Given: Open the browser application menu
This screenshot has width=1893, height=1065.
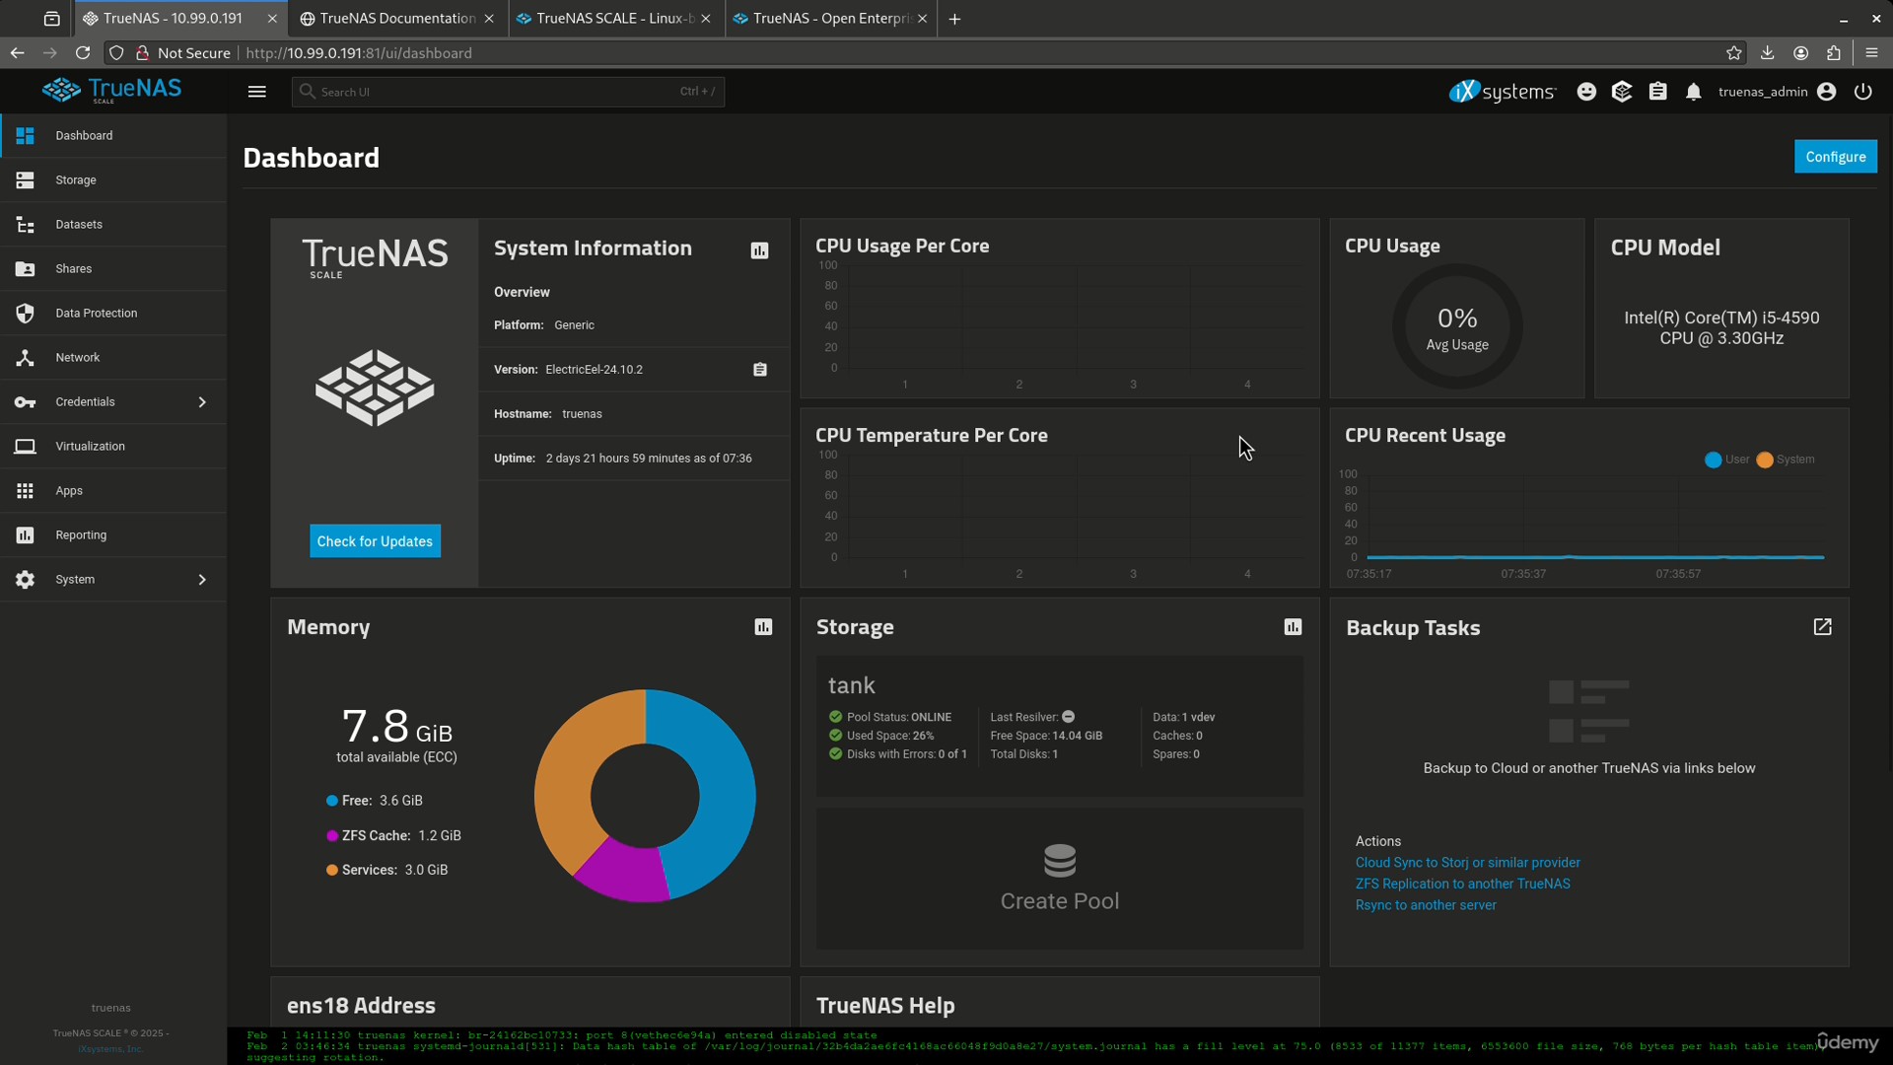Looking at the screenshot, I should coord(1871,53).
